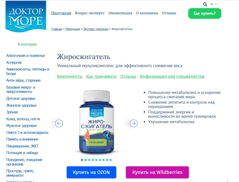The width and height of the screenshot is (239, 182).
Task: Show next product image with right arrow
Action: tap(133, 123)
